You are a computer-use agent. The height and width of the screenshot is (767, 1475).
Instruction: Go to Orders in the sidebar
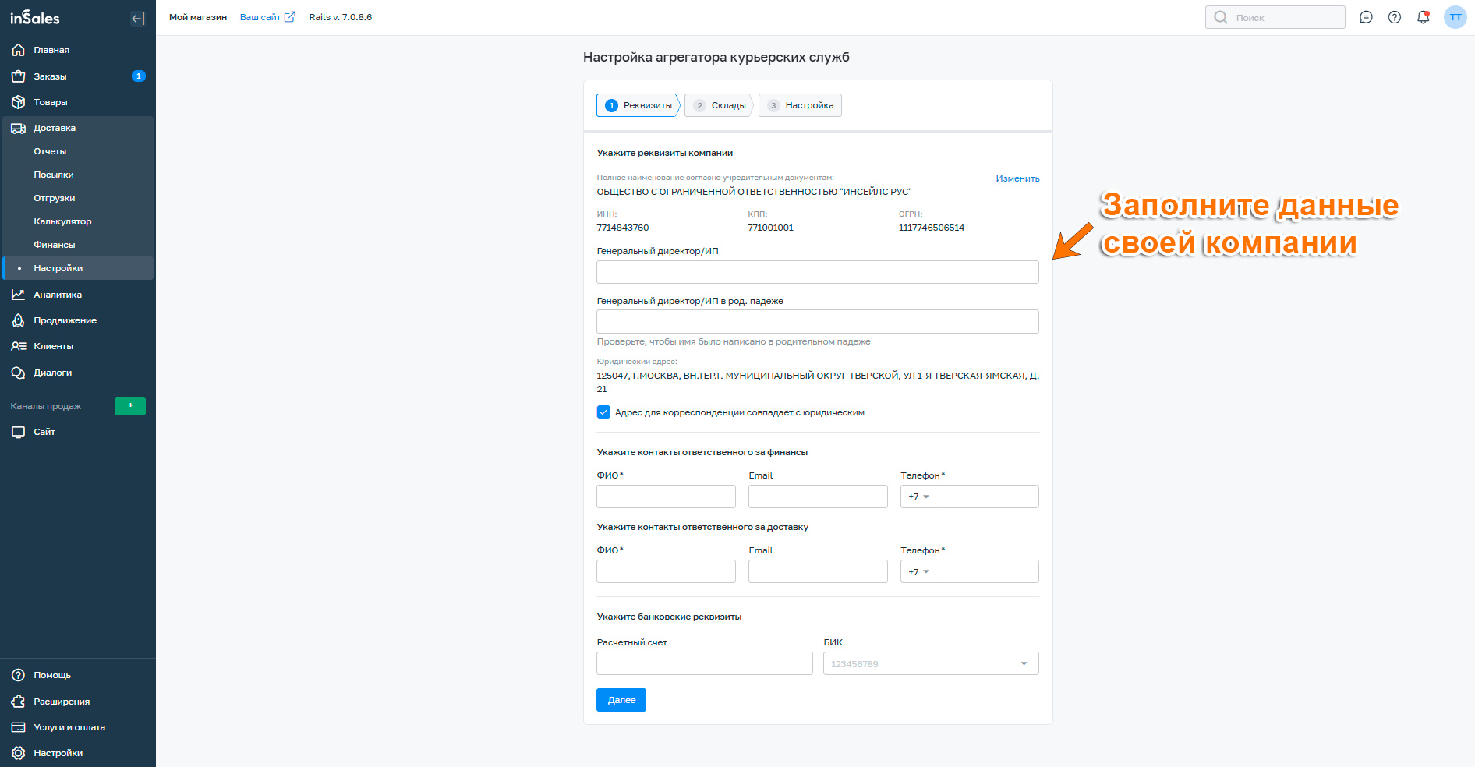[x=50, y=76]
